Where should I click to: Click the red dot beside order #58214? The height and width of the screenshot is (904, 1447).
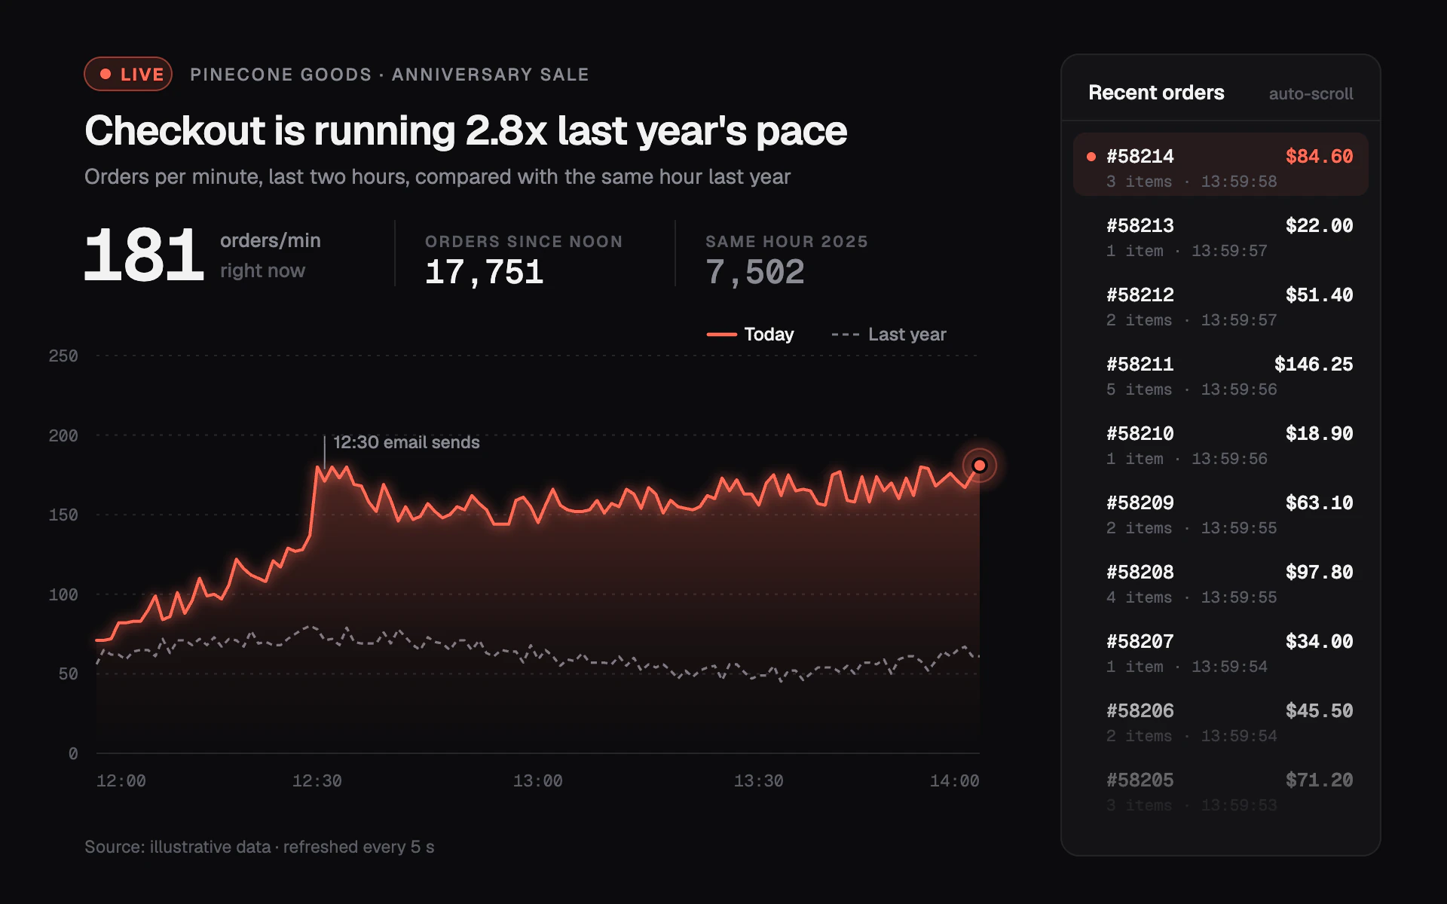pos(1091,157)
